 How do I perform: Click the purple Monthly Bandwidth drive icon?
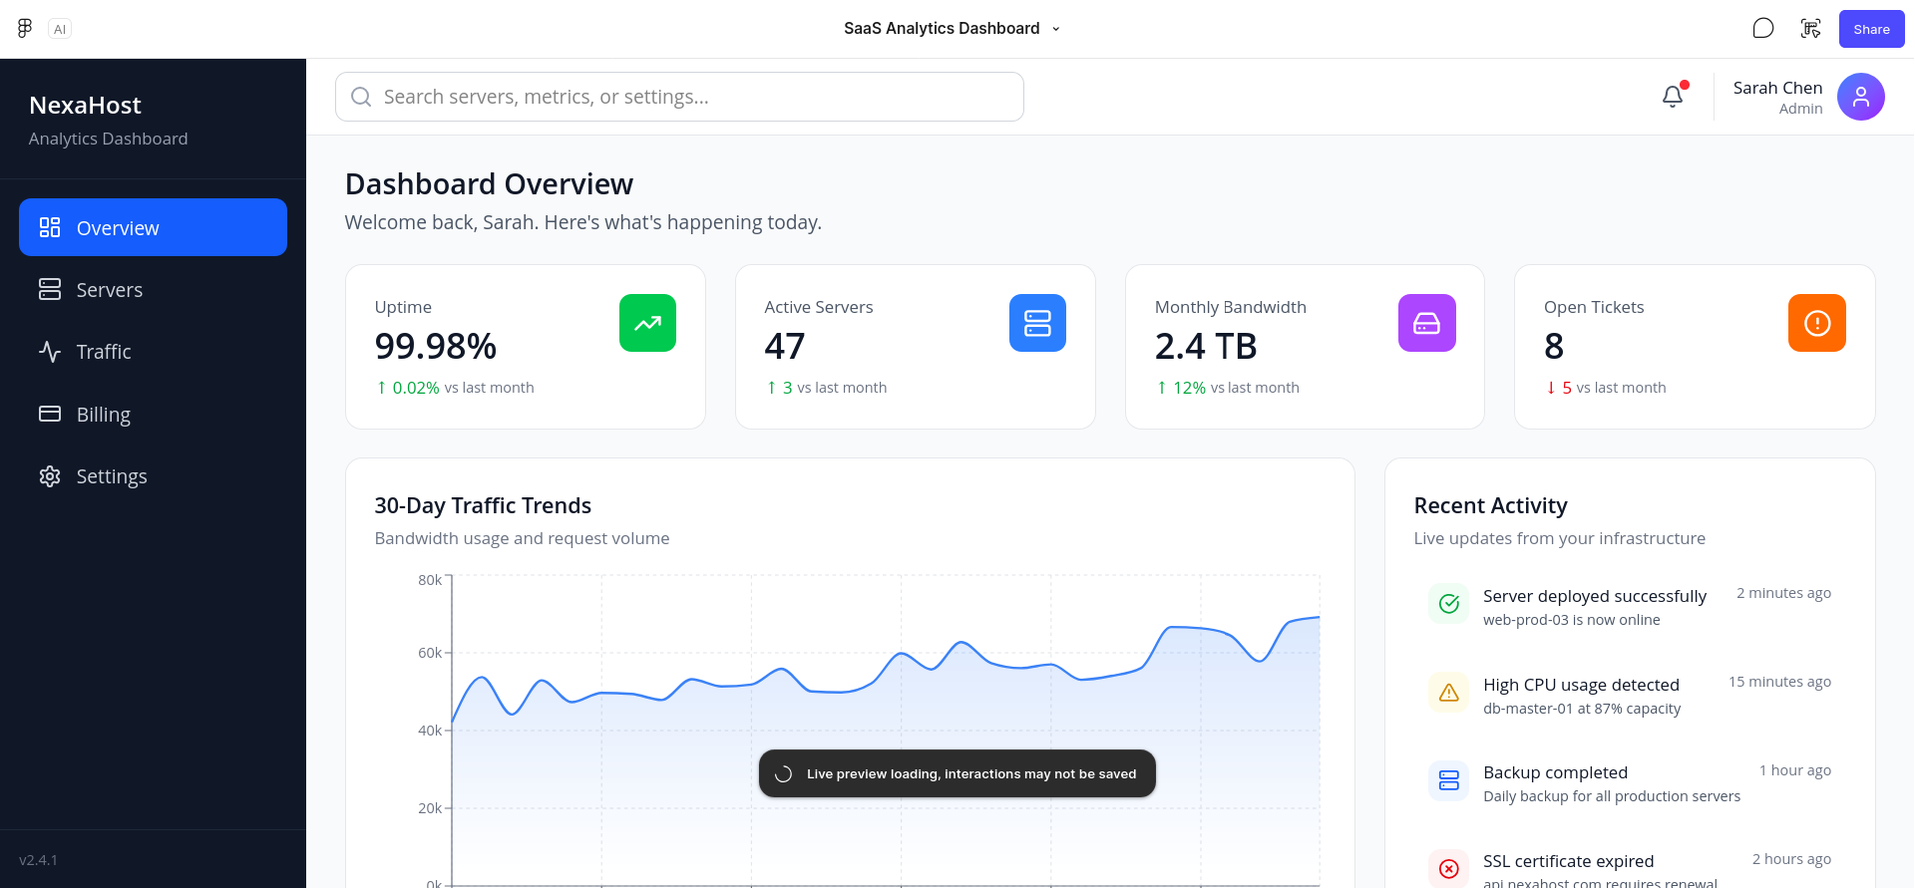click(1427, 323)
